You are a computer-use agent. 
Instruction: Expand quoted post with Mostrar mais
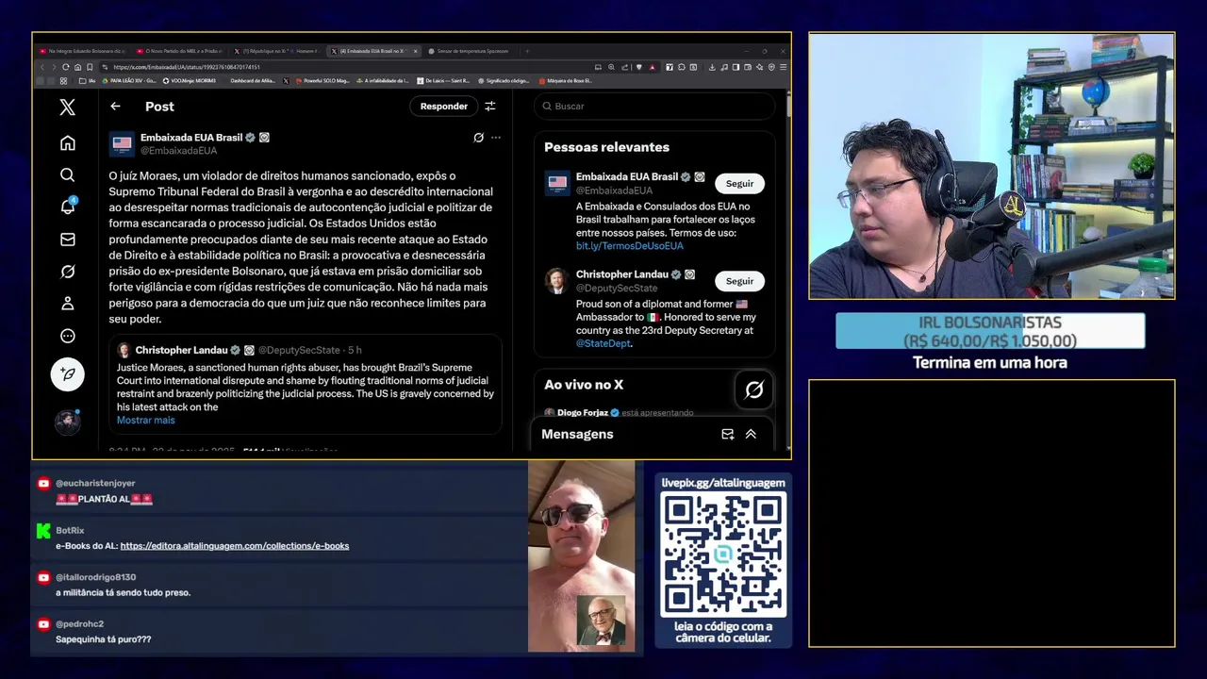[145, 421]
